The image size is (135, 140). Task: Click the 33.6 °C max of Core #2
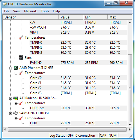pos(115,88)
